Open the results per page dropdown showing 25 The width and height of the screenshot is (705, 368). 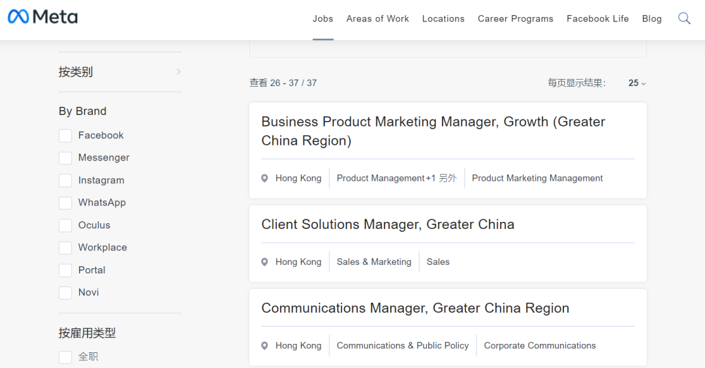tap(636, 83)
